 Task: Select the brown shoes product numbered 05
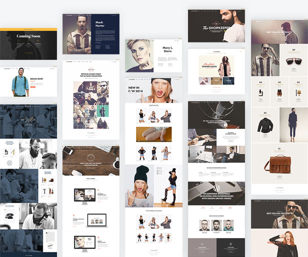(279, 92)
